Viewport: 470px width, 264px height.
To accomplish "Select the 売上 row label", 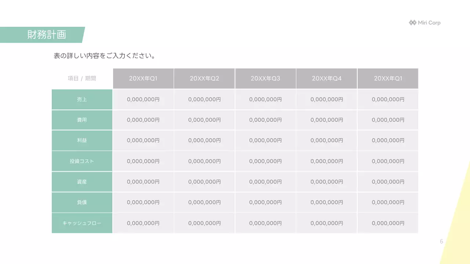I will (x=82, y=99).
